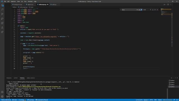Switch to the background.py editor tab

click(x=18, y=4)
